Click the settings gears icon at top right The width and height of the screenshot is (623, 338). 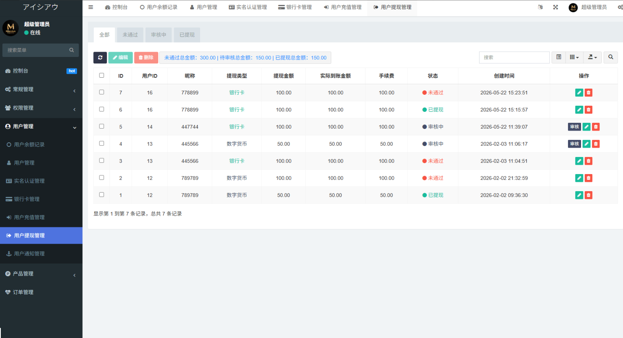click(x=620, y=7)
